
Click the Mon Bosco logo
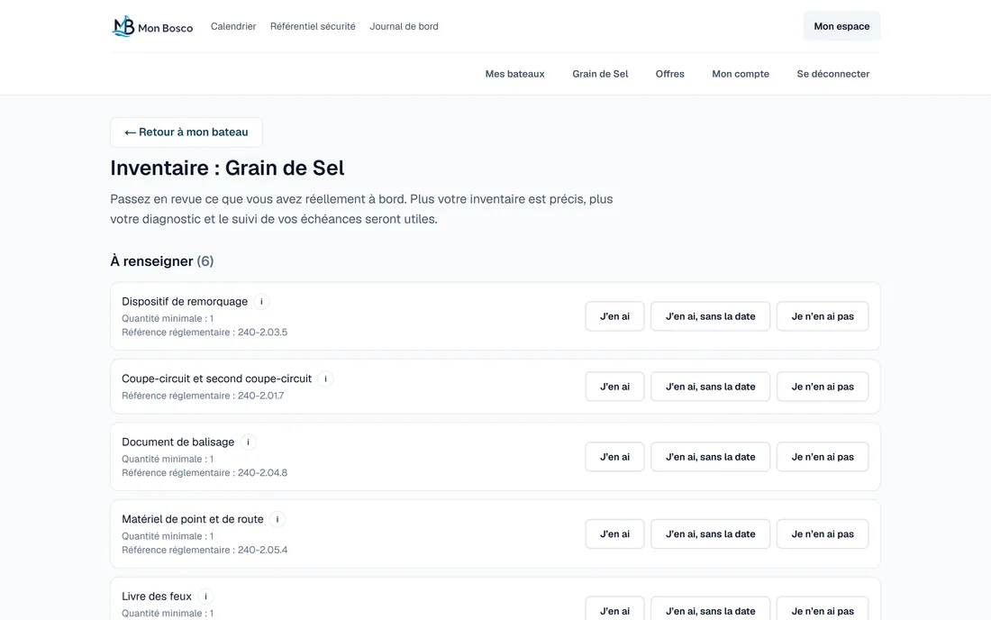pyautogui.click(x=152, y=26)
